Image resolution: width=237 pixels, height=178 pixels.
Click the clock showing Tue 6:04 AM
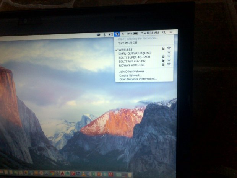[x=150, y=33]
